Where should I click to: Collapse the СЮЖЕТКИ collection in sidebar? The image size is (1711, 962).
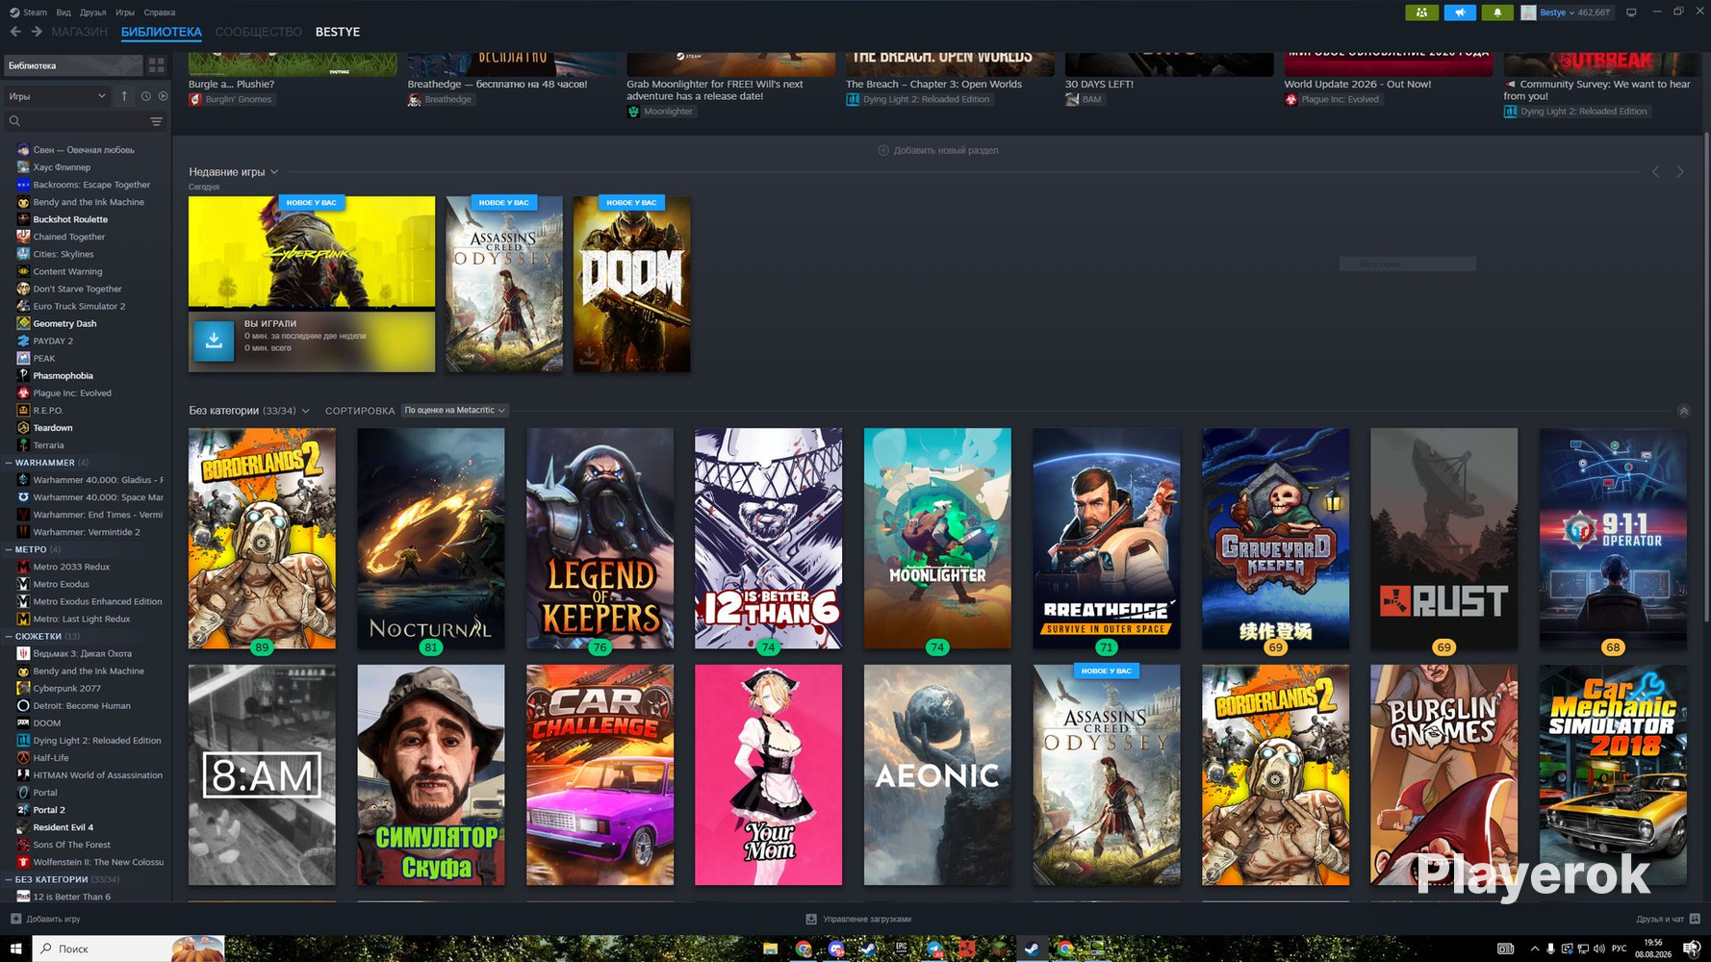tap(9, 636)
